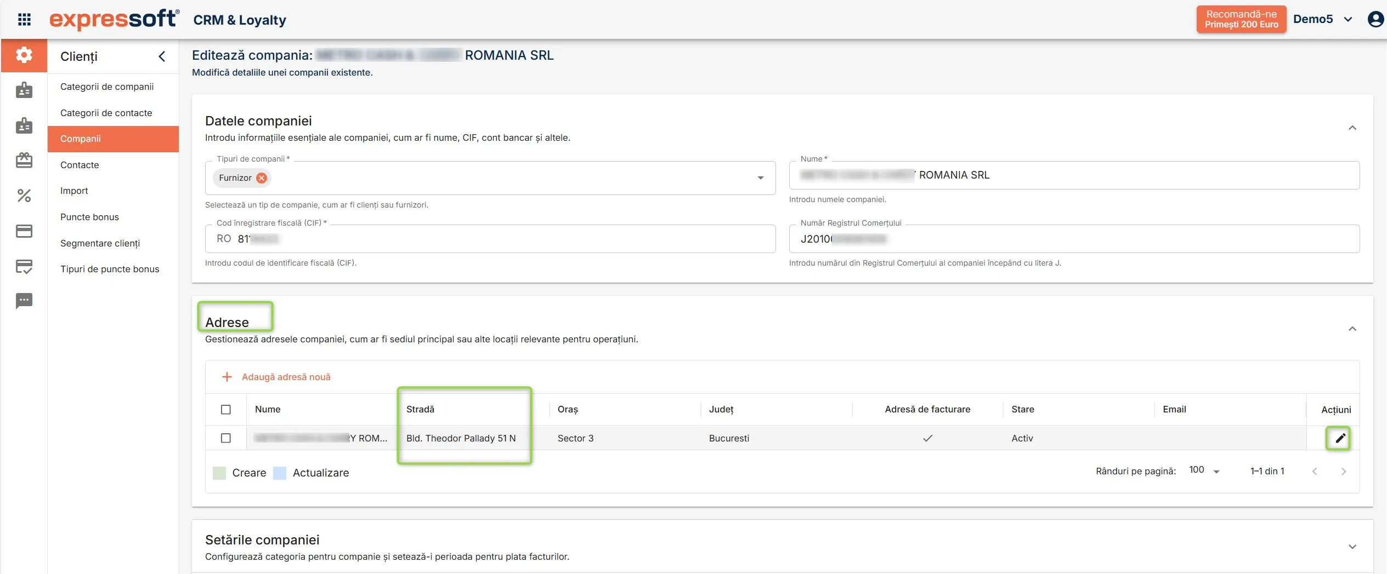Collapse the Clienți sidebar panel

162,56
